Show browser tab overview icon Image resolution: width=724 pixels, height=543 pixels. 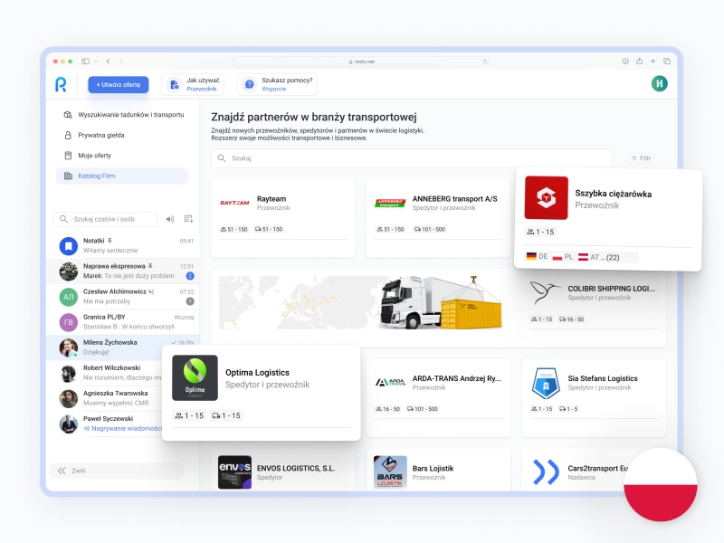[667, 61]
